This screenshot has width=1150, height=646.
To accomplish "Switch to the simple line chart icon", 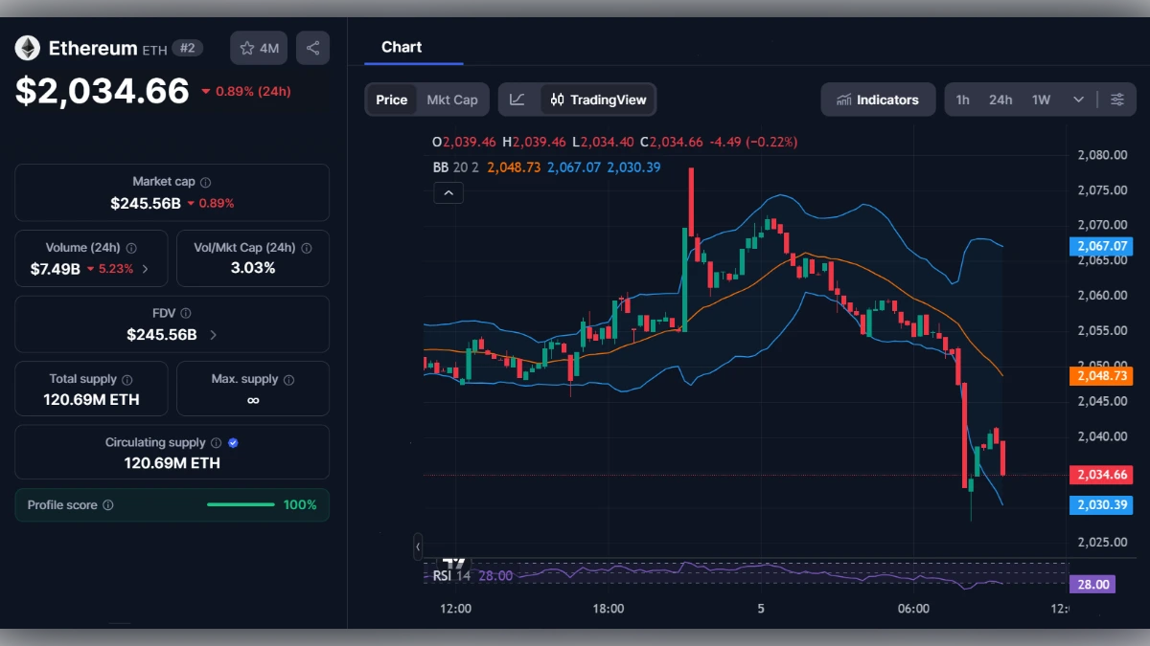I will point(517,99).
